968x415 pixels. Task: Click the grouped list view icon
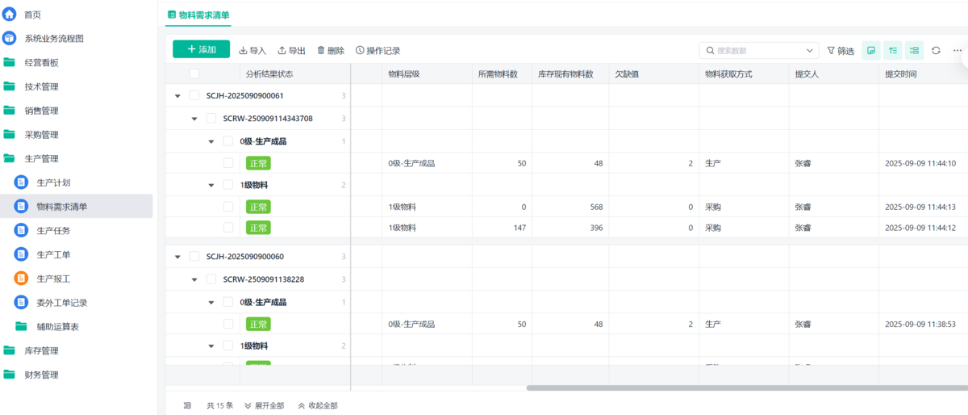(x=914, y=50)
